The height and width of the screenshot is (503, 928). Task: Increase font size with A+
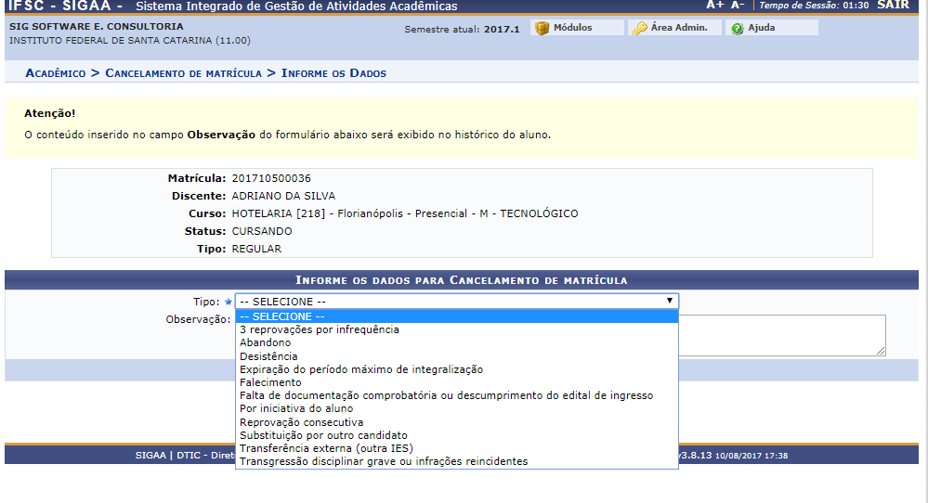click(714, 5)
